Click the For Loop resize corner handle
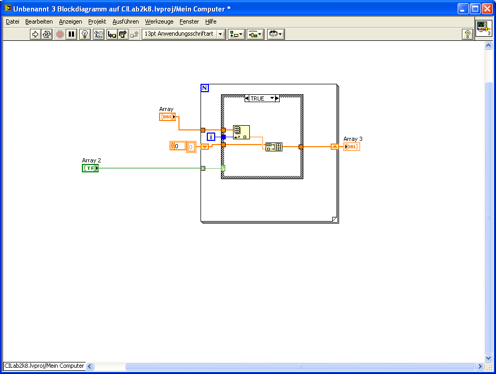Screen dimensions: 496x374 (x=334, y=219)
